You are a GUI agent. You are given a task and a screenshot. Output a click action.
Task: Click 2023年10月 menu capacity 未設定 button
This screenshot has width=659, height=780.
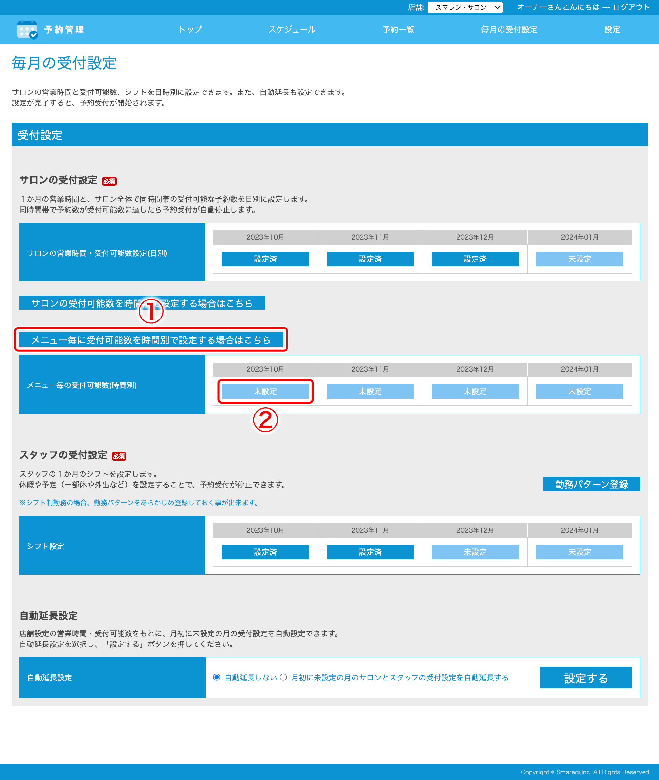(265, 391)
